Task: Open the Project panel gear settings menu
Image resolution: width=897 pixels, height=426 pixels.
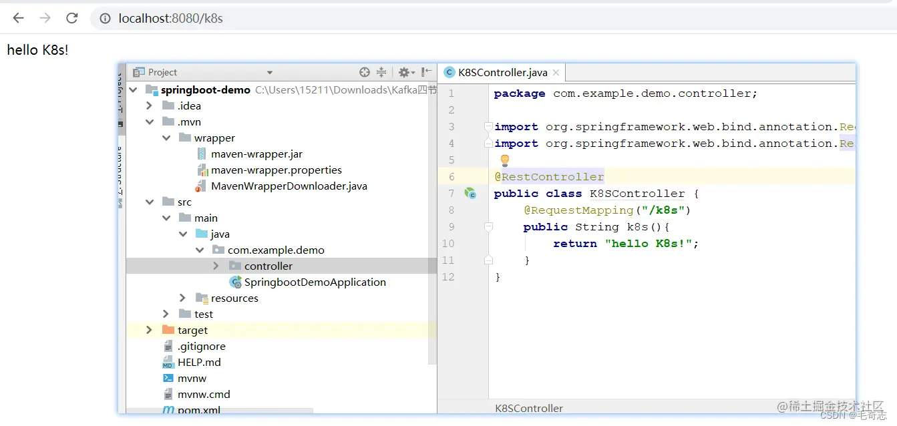Action: 406,72
